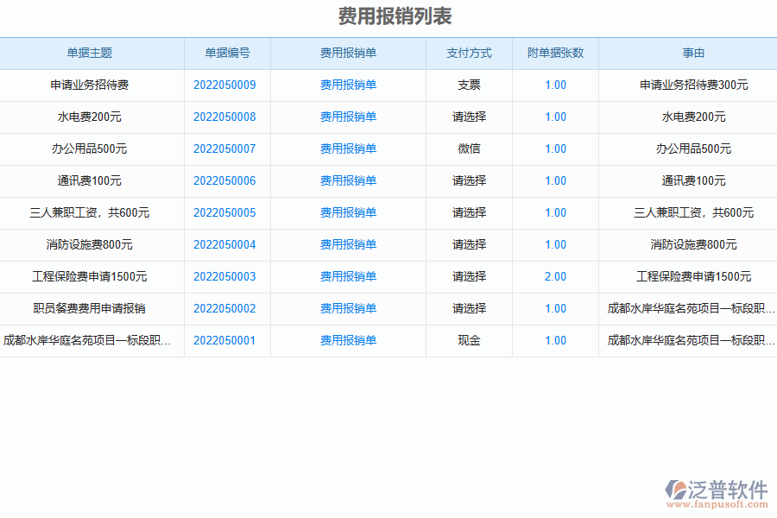Select 事由 cell for 申请业务招待费300元

pos(696,85)
